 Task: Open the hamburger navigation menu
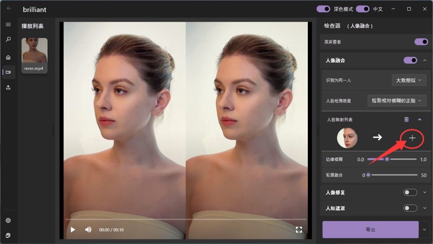tap(8, 25)
